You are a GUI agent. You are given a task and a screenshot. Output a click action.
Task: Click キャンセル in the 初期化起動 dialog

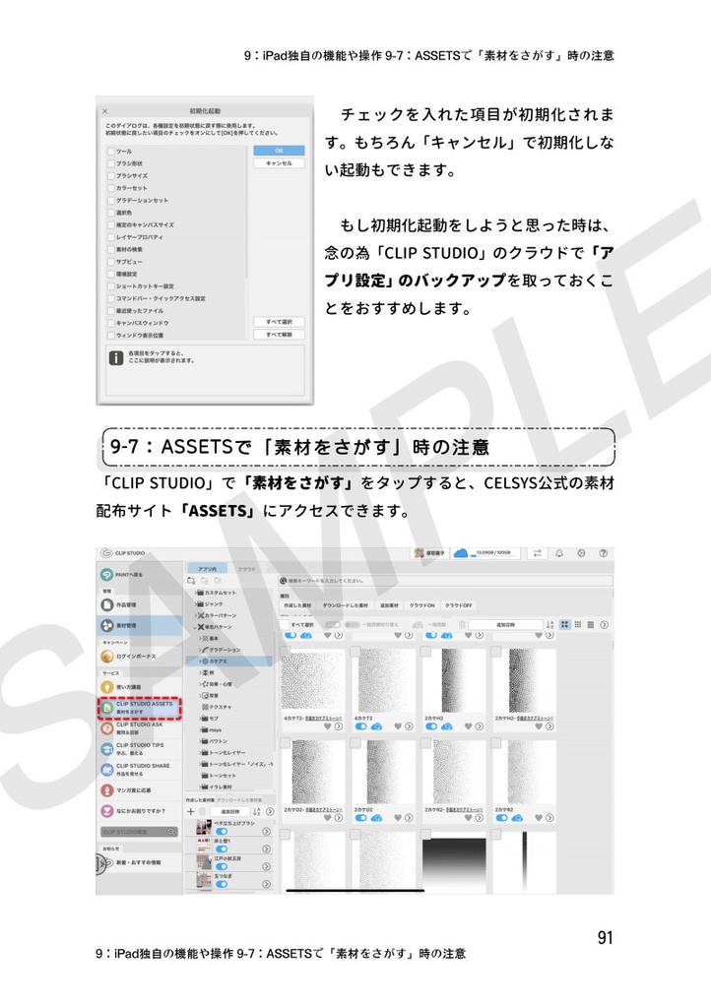(279, 163)
